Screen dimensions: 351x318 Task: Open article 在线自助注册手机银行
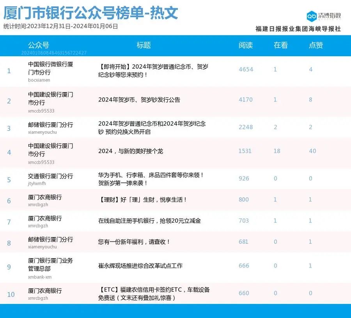[149, 221]
